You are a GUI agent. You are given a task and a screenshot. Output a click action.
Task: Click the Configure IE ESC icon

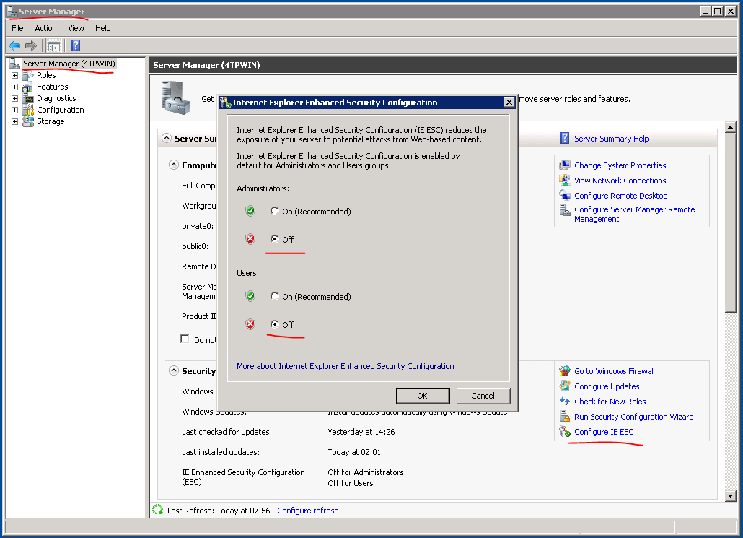pos(564,432)
